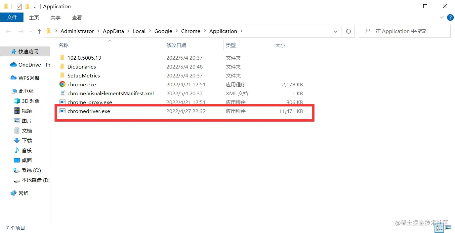Sort by the 类型 column header

click(x=231, y=45)
